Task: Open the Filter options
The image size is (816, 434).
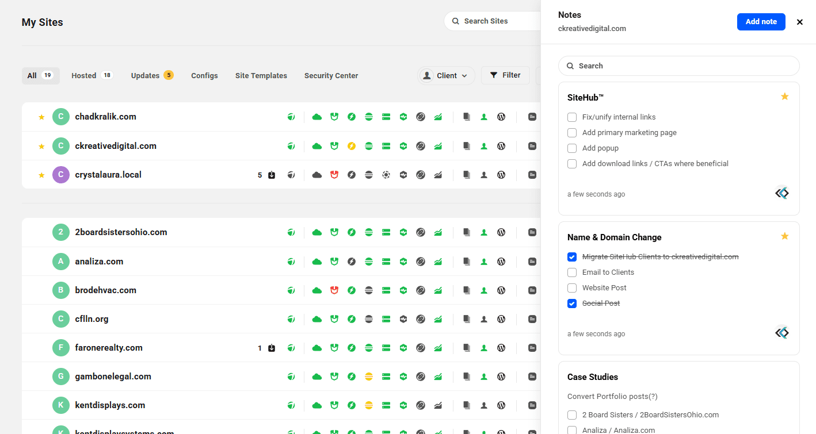Action: [x=505, y=75]
